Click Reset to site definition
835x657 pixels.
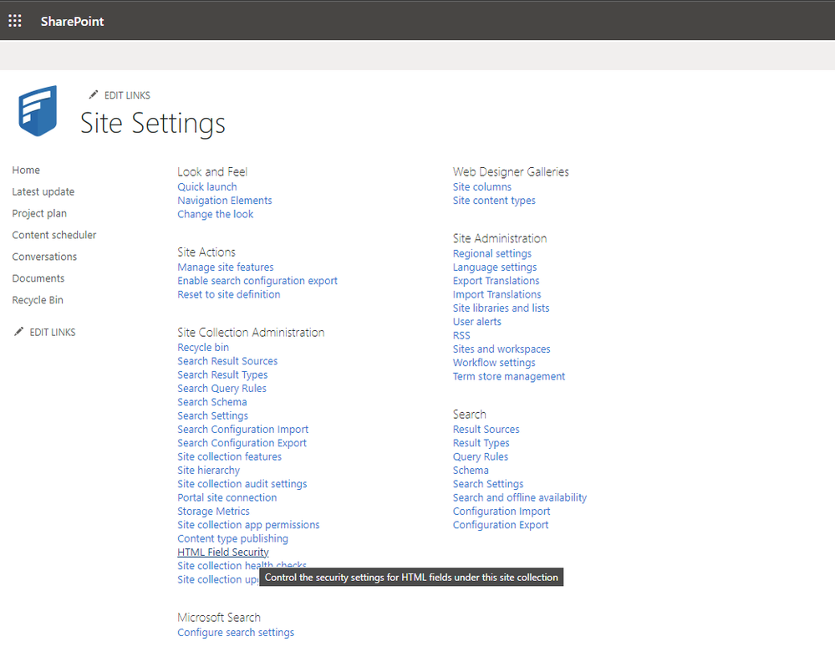(229, 294)
